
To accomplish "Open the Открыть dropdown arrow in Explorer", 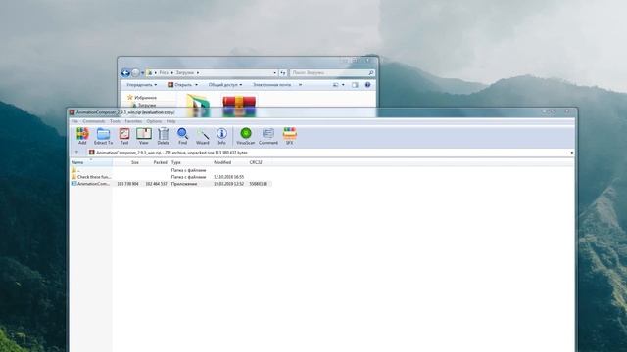I will [x=196, y=85].
